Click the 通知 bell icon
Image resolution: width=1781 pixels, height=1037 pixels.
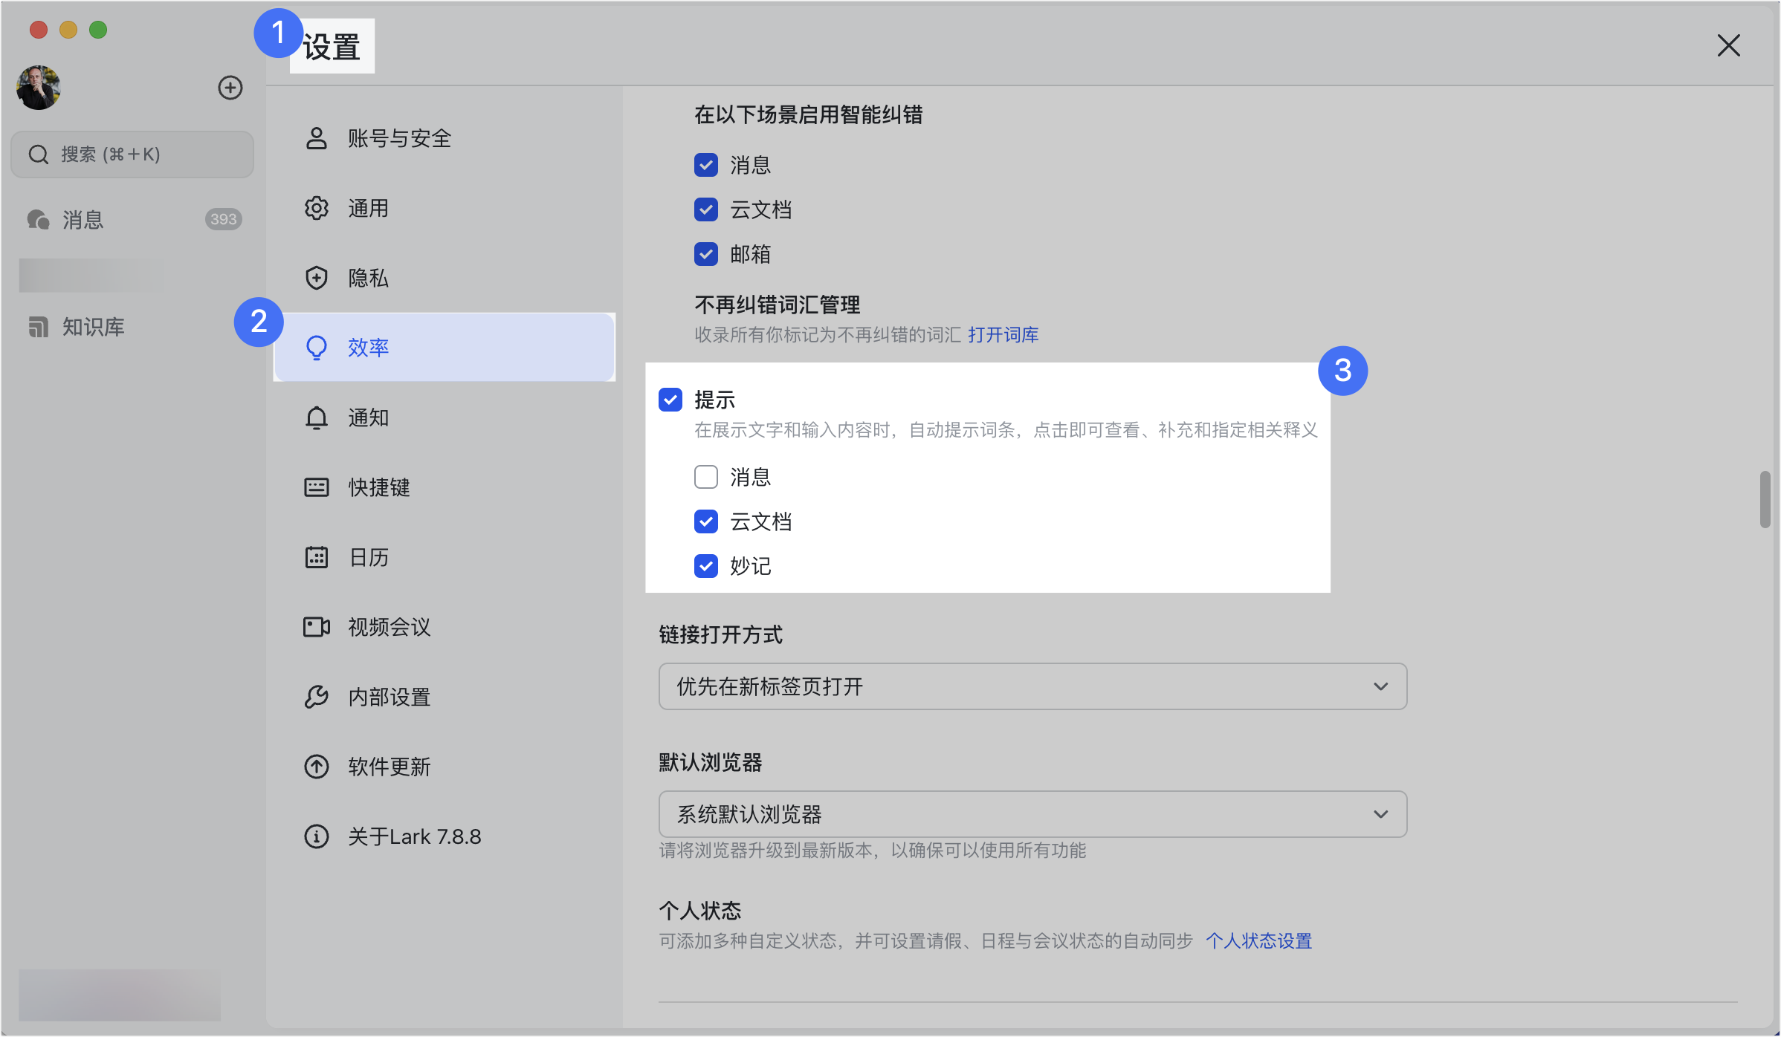317,417
